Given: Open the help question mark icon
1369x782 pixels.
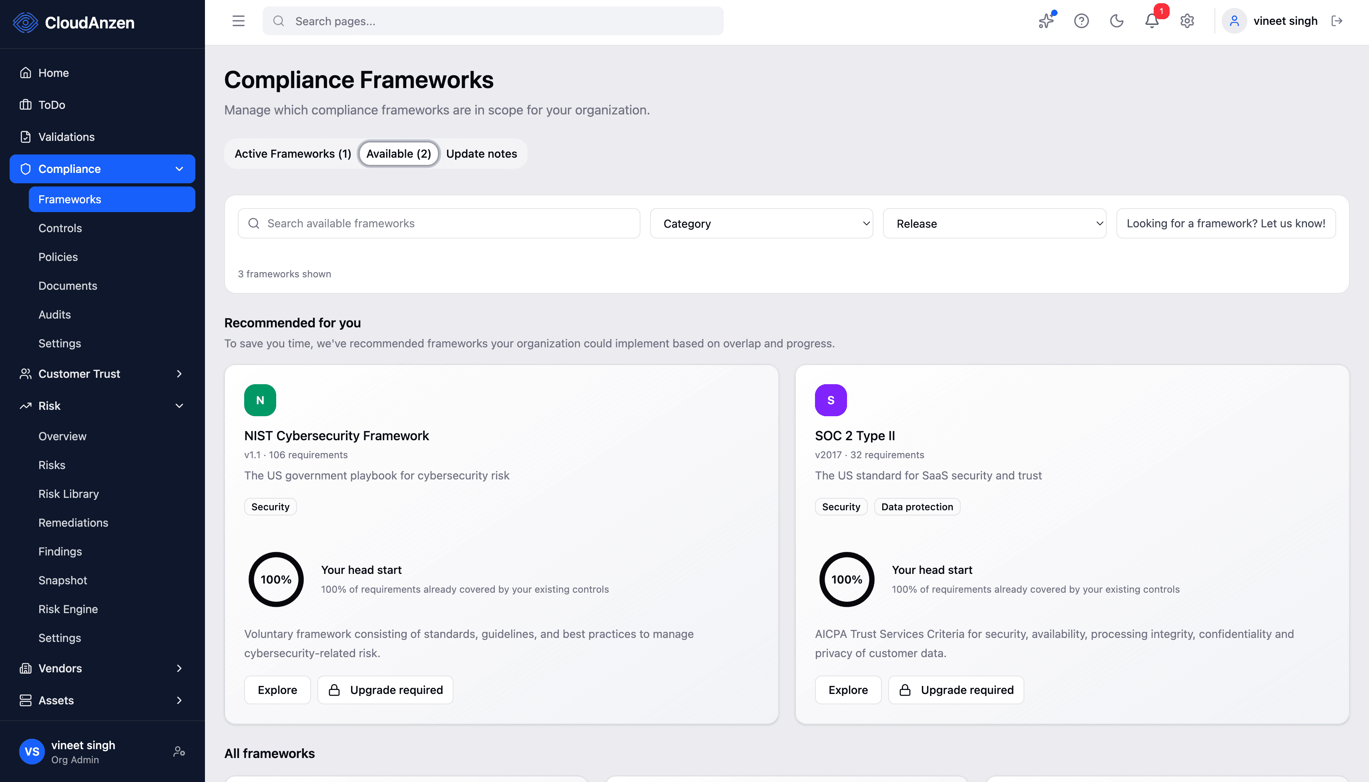Looking at the screenshot, I should click(1081, 21).
